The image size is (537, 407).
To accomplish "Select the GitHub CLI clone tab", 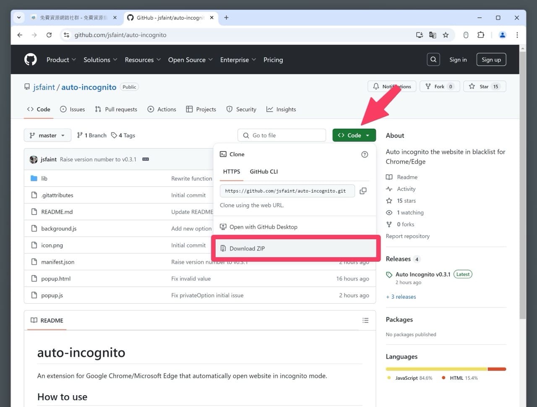I will point(264,172).
